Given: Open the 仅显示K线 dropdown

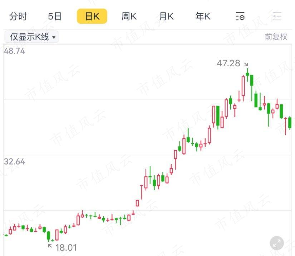Looking at the screenshot, I should [31, 37].
